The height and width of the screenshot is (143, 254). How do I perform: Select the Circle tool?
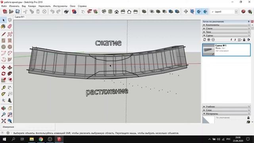coord(4,47)
